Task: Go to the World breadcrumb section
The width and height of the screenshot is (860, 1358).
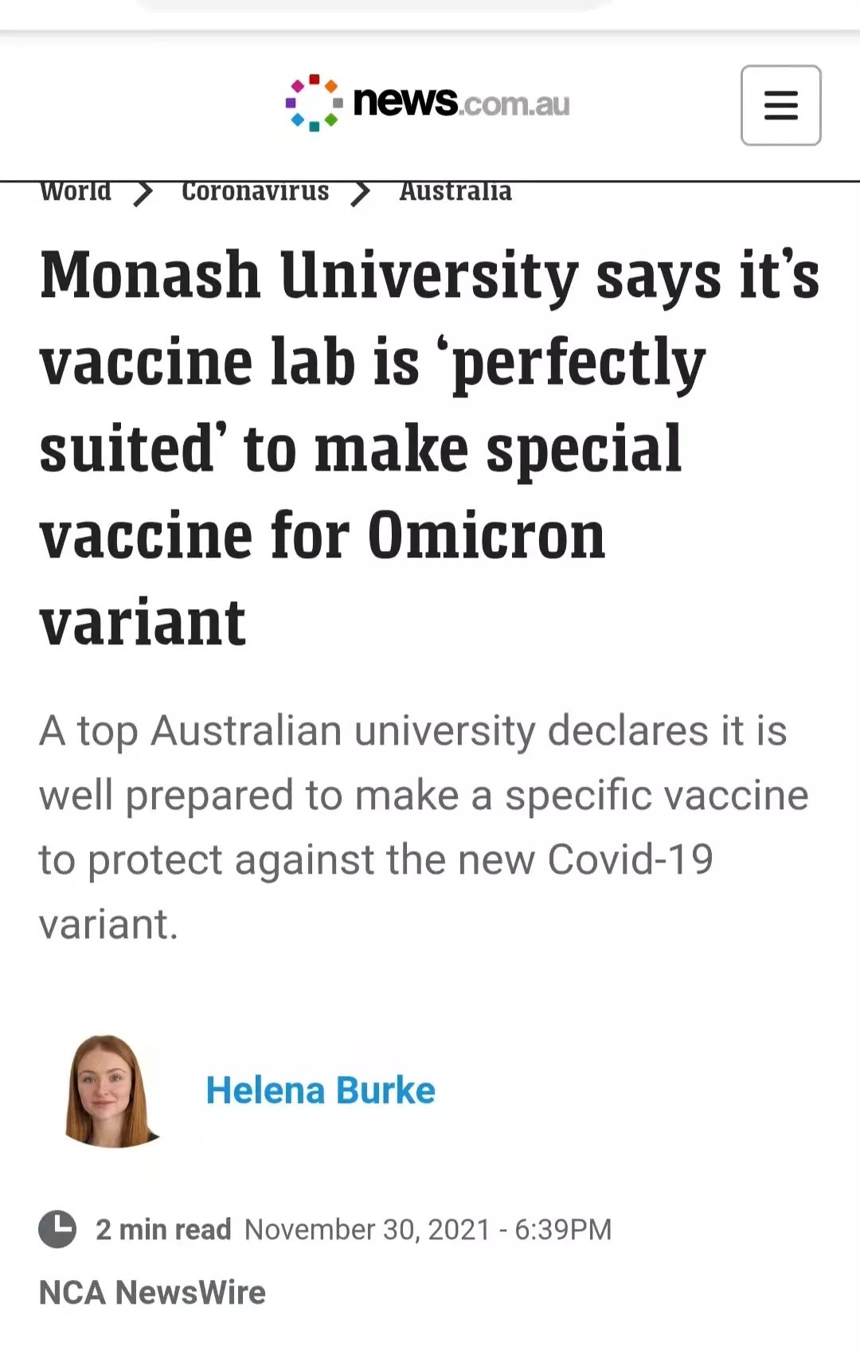Action: 76,192
